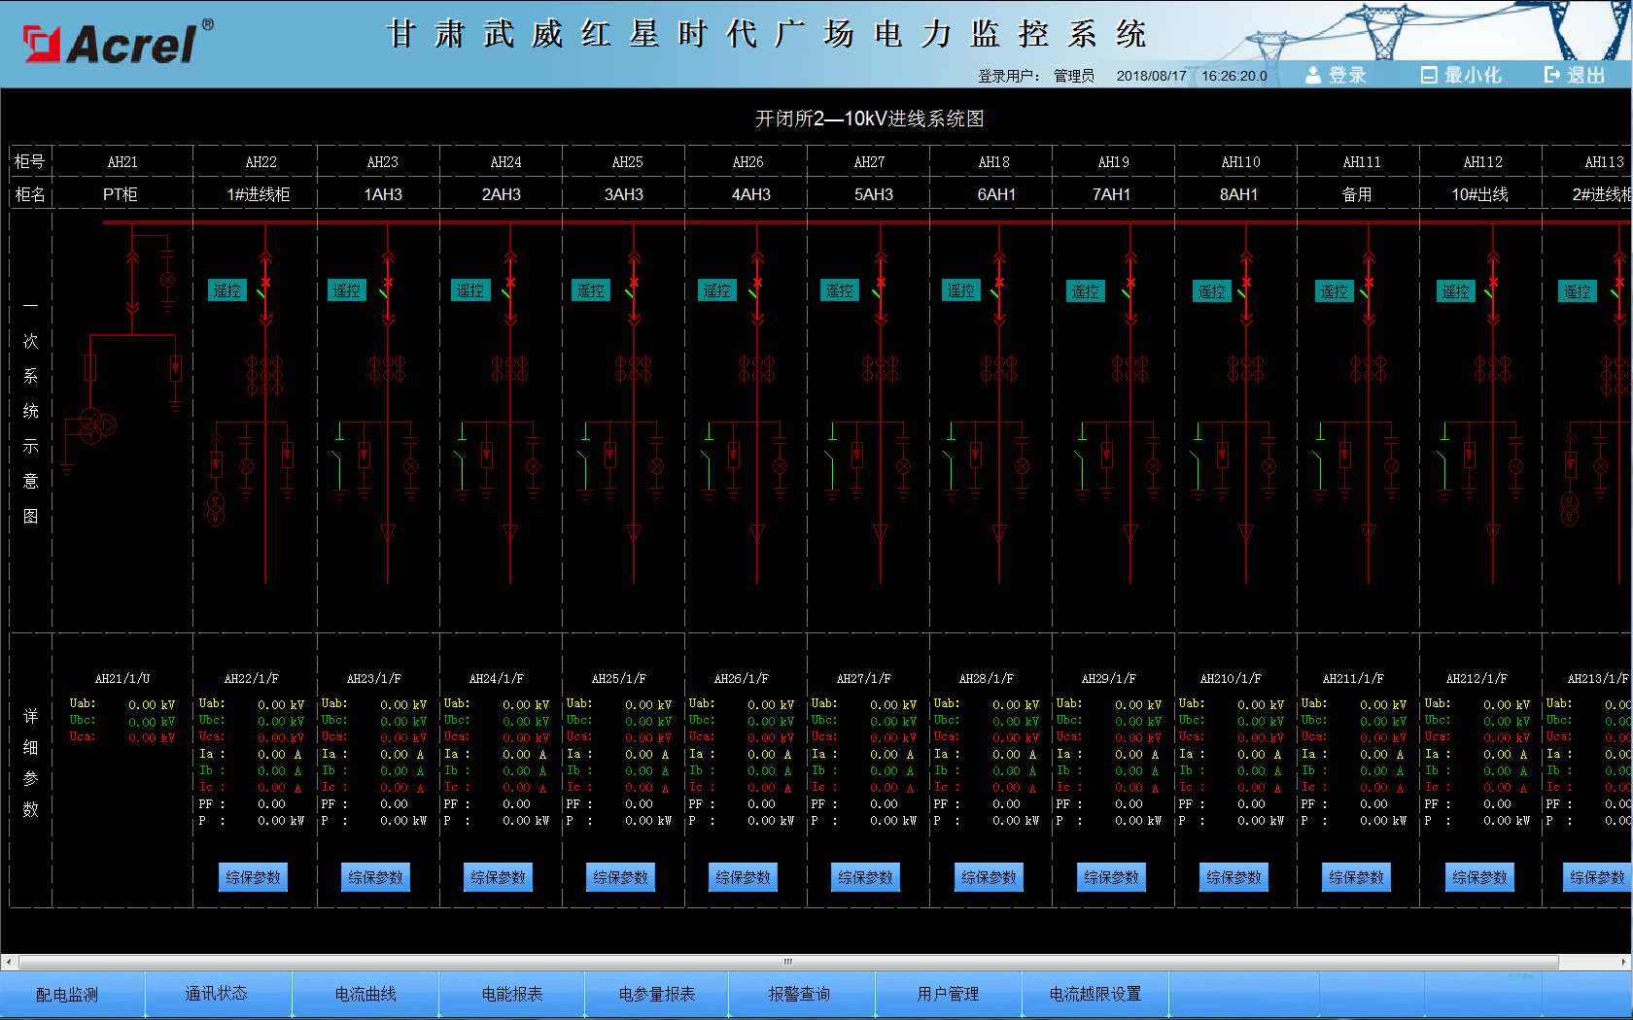Click the fuse symbol in AH21 PT cabinet
The height and width of the screenshot is (1020, 1633).
click(x=90, y=367)
